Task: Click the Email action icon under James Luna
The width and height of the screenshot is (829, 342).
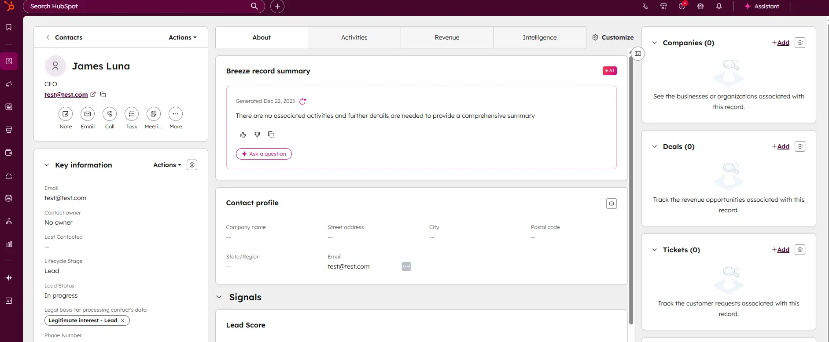Action: (88, 114)
